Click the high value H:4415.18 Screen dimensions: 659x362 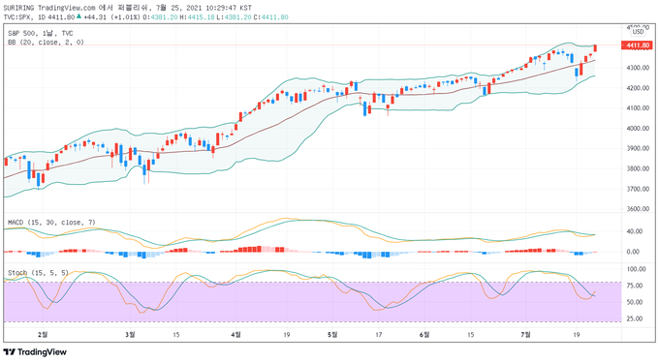pos(197,17)
